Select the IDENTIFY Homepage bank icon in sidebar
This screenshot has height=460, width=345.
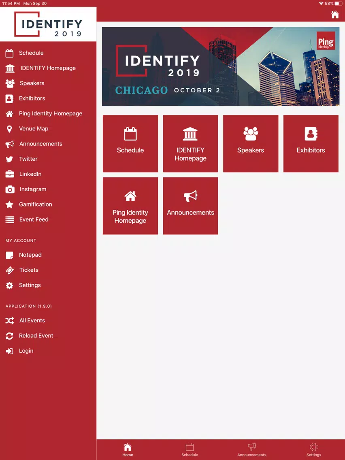pos(10,68)
